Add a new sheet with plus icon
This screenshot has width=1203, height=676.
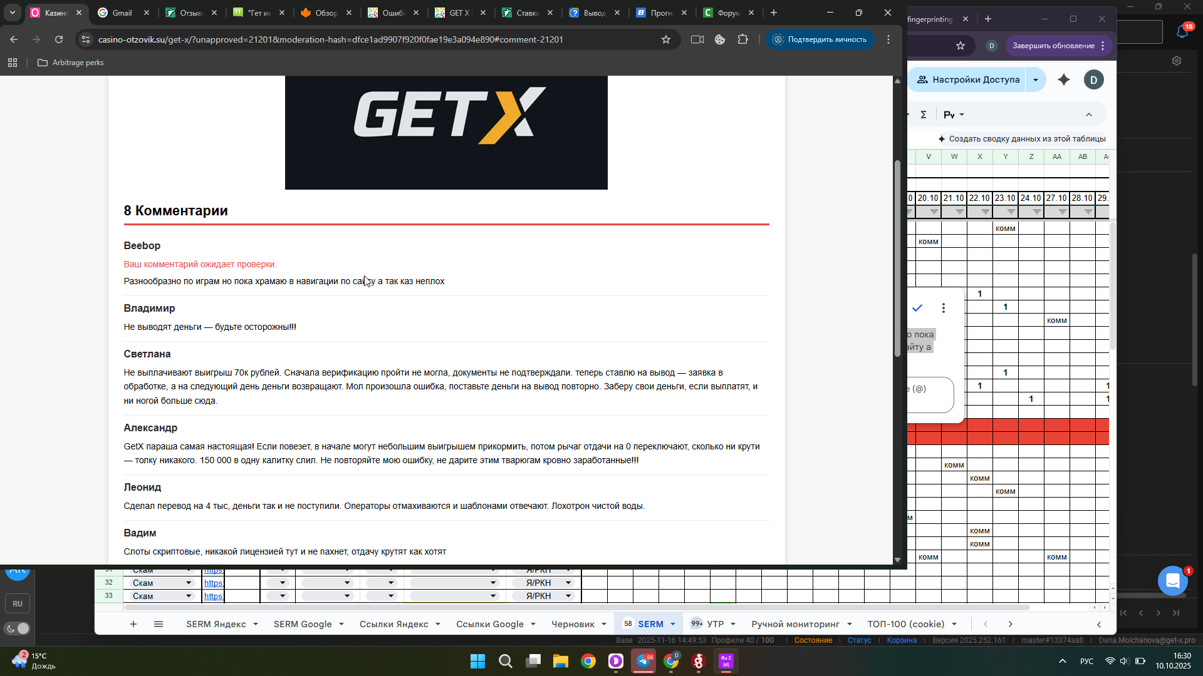[133, 624]
